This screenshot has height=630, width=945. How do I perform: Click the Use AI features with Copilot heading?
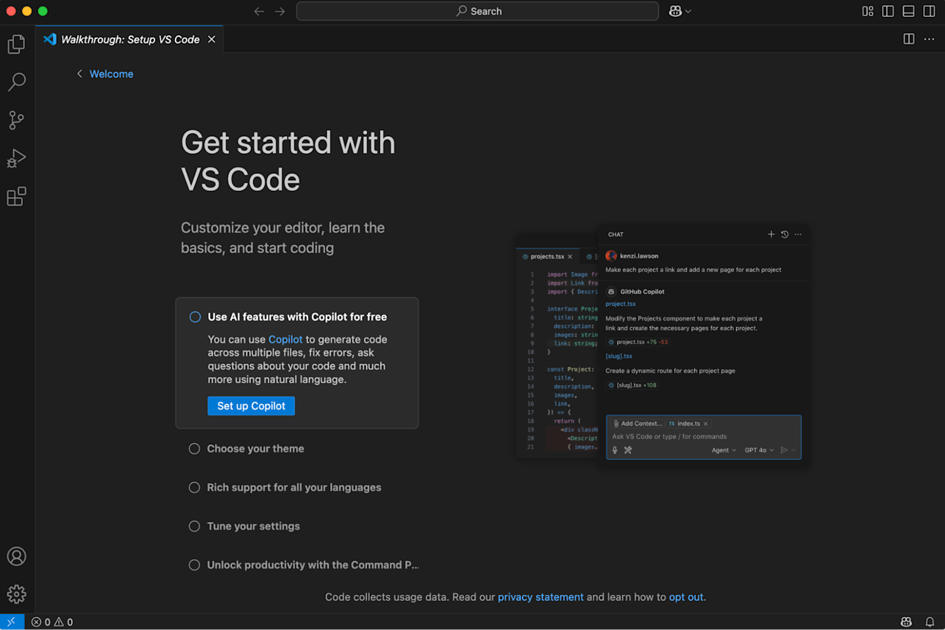[x=298, y=317]
